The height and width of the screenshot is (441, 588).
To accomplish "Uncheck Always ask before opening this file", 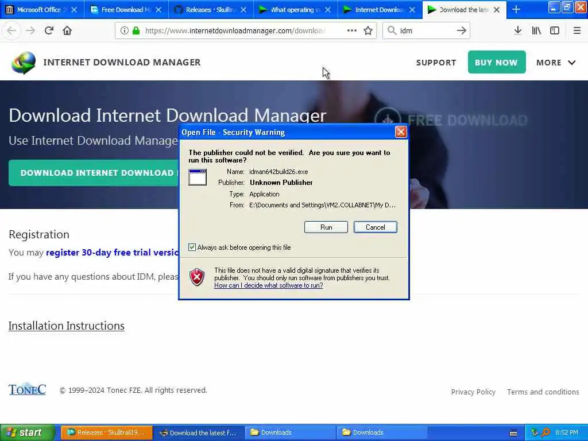I will point(192,247).
